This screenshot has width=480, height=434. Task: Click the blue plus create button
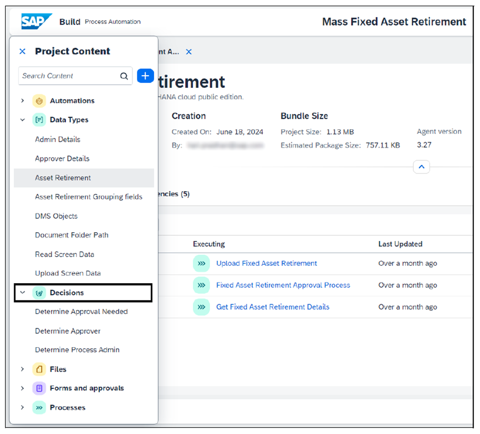pos(146,76)
